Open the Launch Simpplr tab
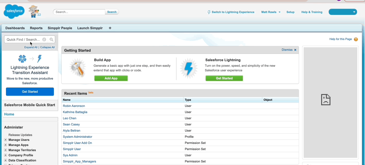365x165 pixels. [x=90, y=28]
